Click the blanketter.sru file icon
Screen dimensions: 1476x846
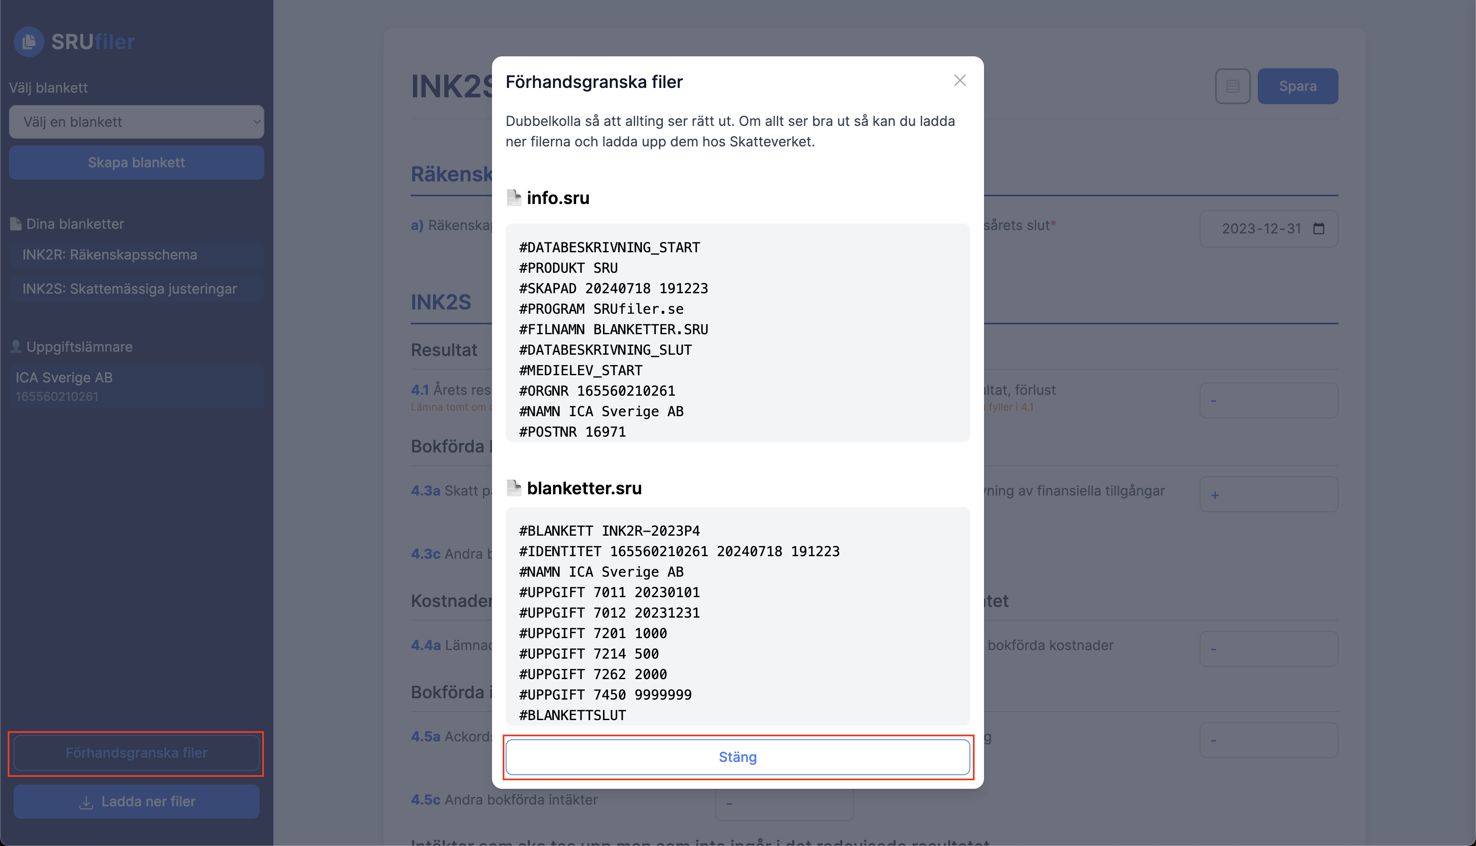(x=513, y=488)
